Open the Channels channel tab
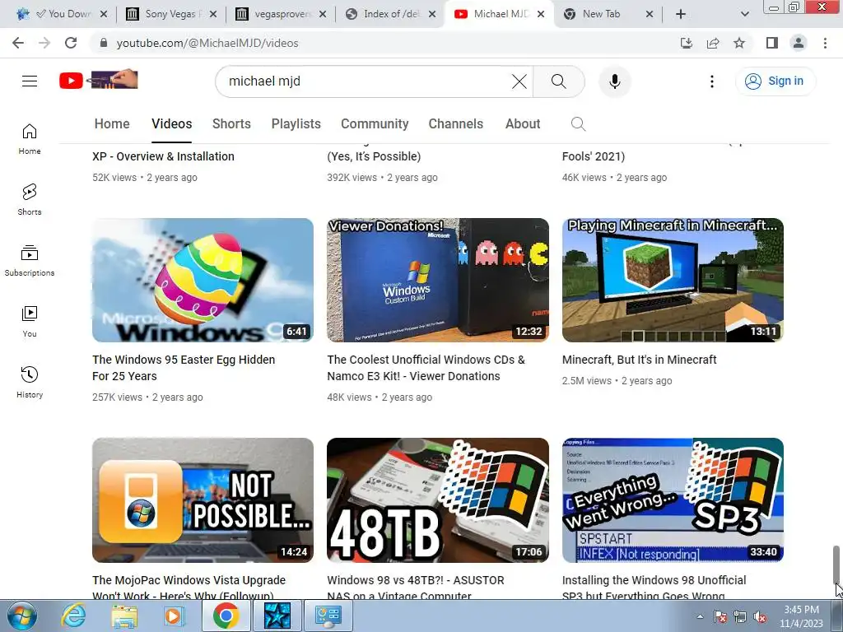The image size is (843, 632). (x=455, y=124)
